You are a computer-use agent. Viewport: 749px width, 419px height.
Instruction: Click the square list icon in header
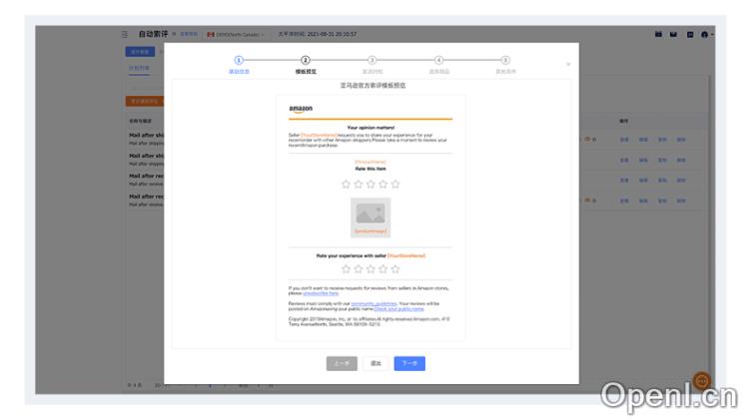[x=690, y=34]
